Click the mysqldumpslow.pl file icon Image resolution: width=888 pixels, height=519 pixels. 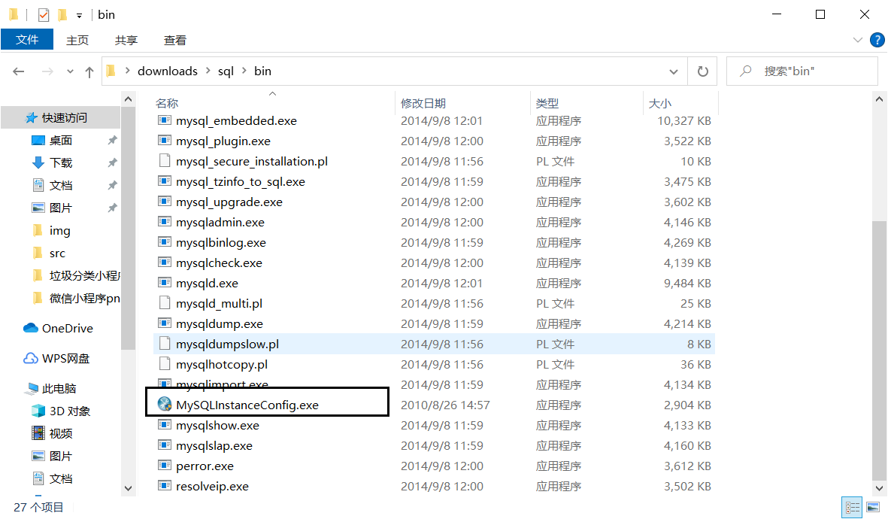click(x=164, y=343)
